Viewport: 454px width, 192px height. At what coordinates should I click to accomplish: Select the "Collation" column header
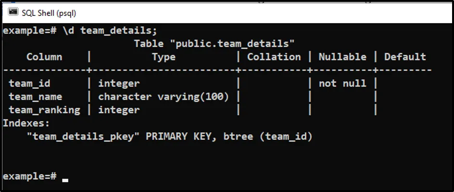coord(274,57)
